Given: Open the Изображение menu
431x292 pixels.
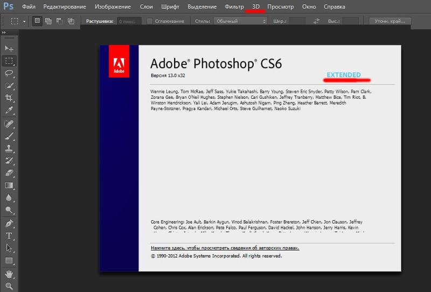Looking at the screenshot, I should pos(113,6).
